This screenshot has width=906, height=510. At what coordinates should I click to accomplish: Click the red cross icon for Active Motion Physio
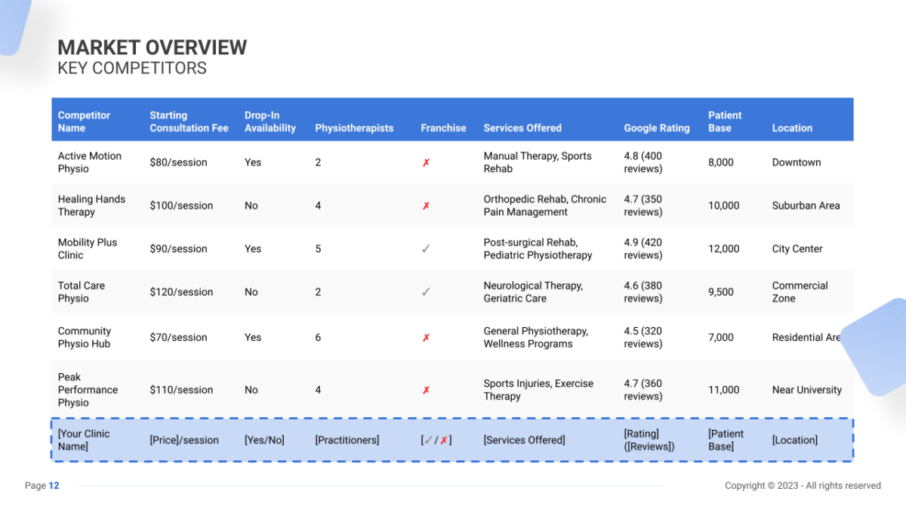tap(427, 162)
